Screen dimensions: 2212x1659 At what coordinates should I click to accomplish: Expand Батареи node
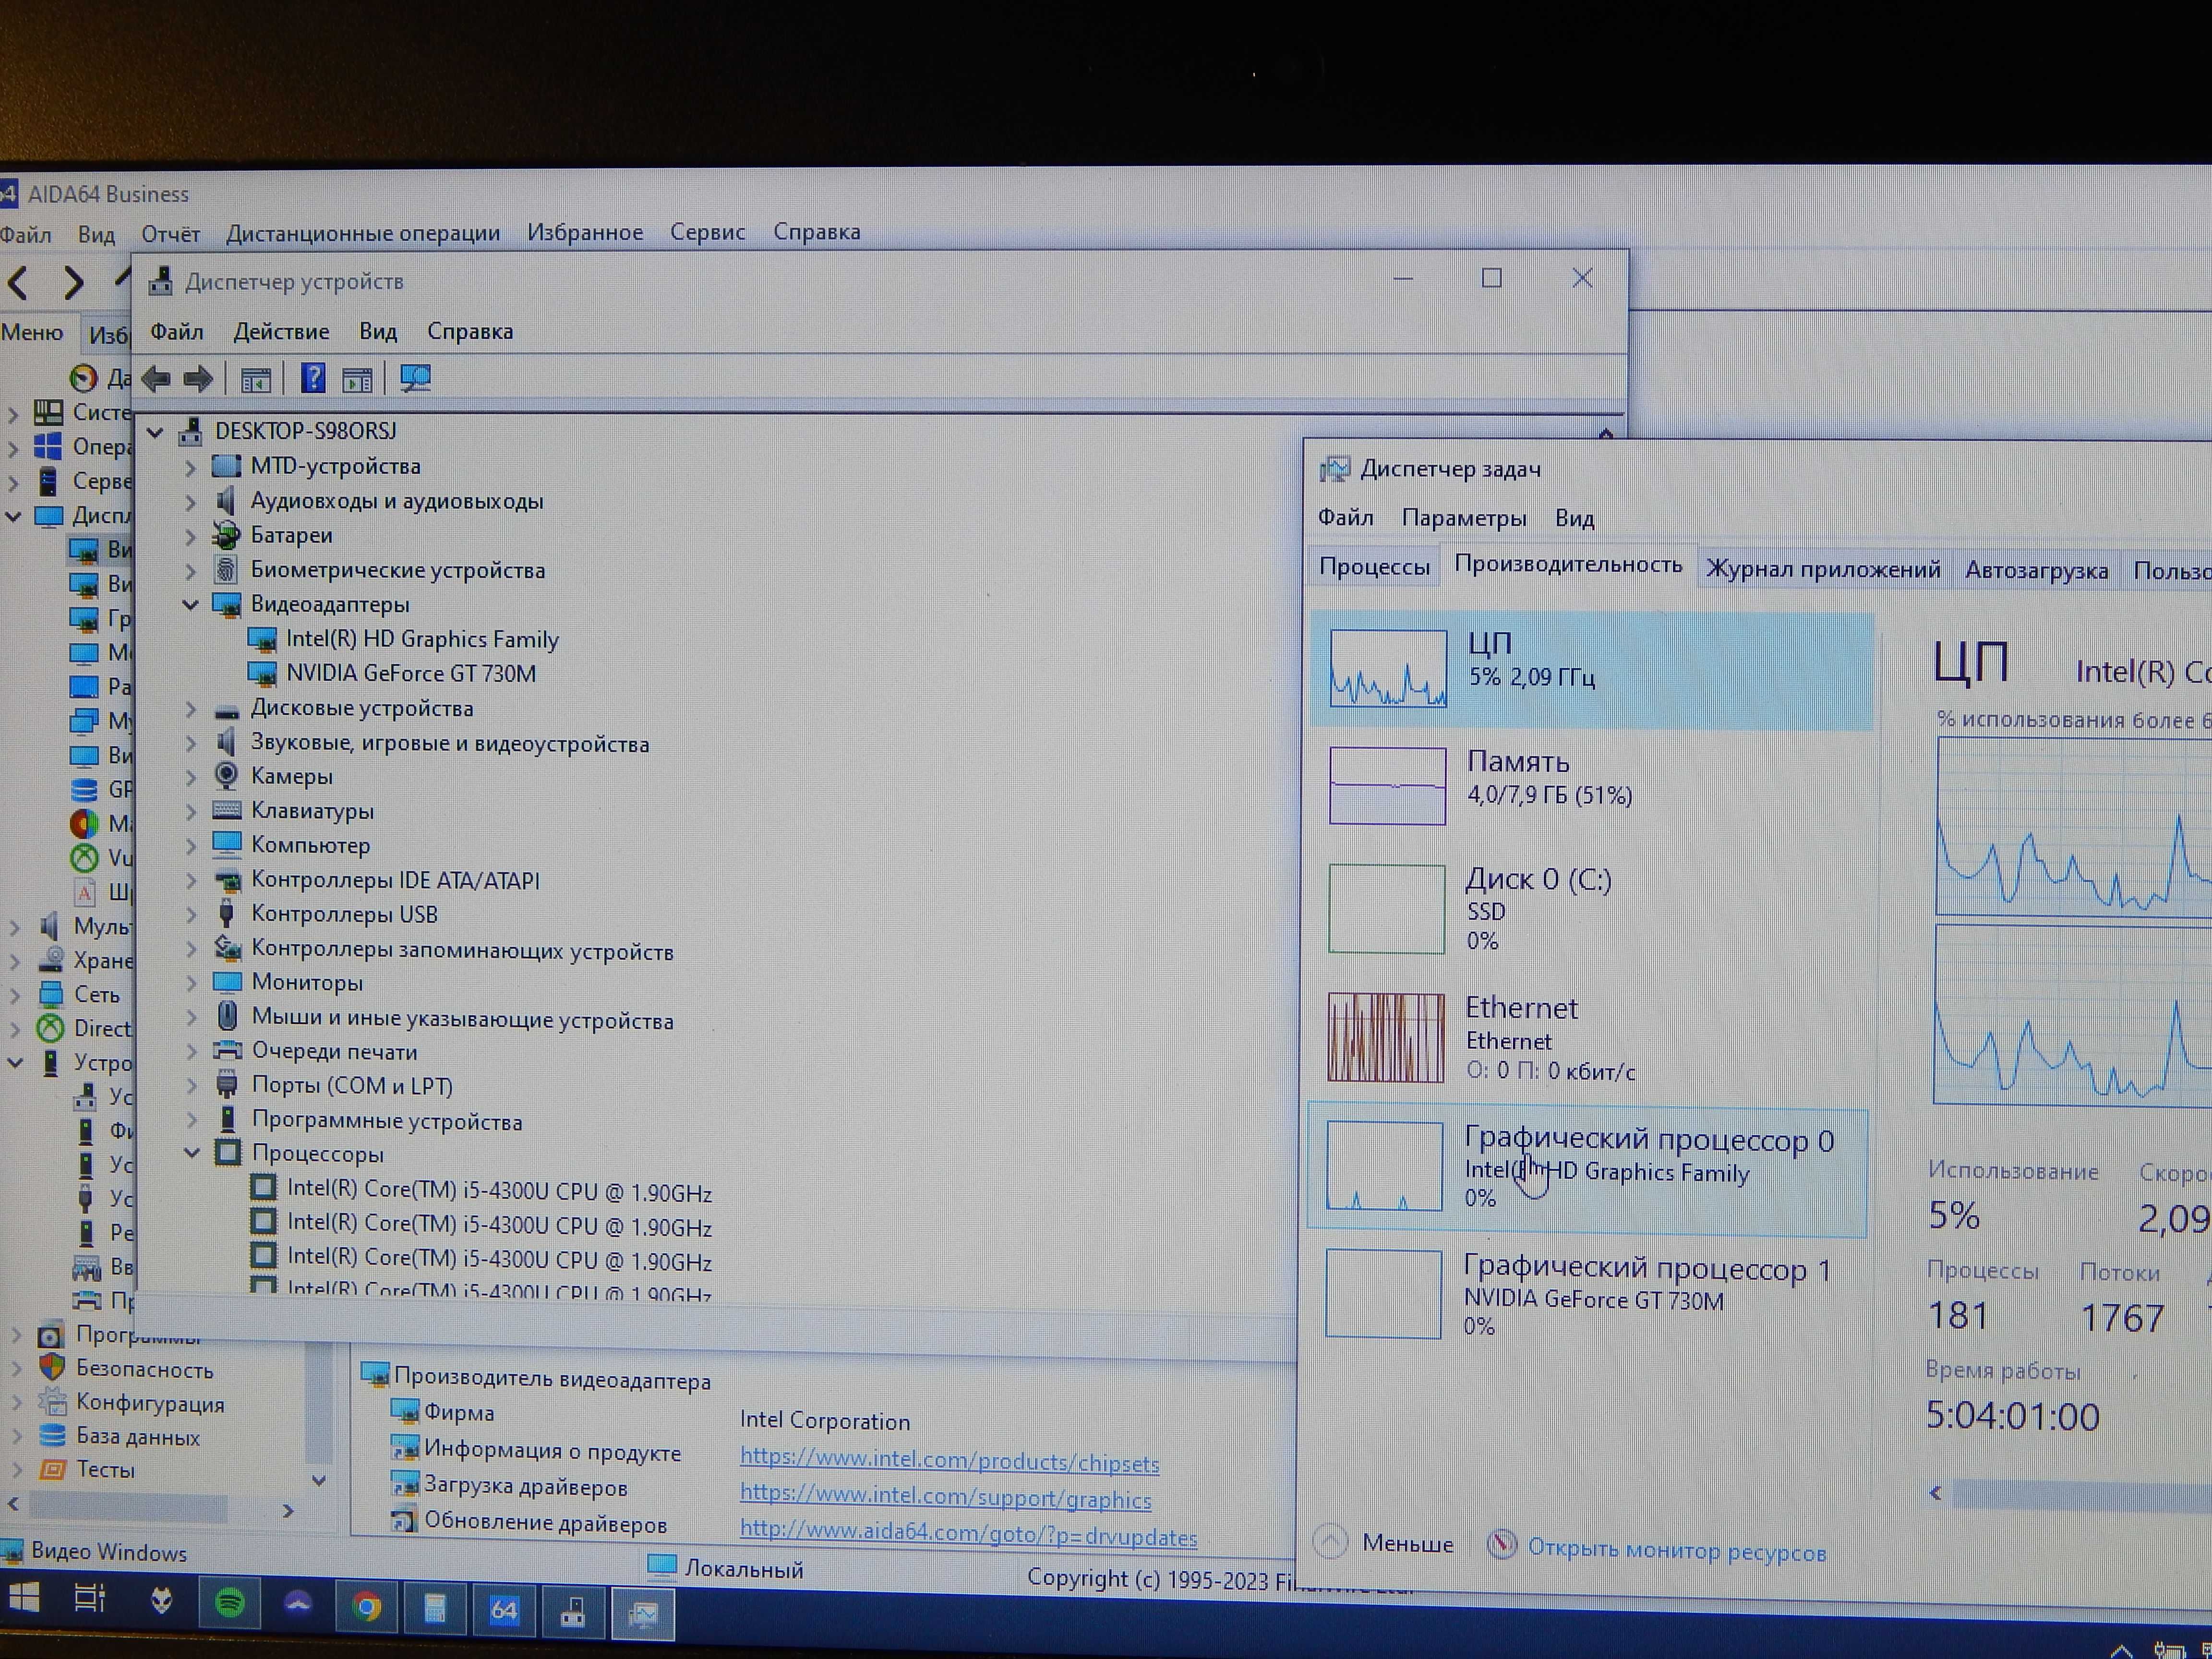pos(190,536)
